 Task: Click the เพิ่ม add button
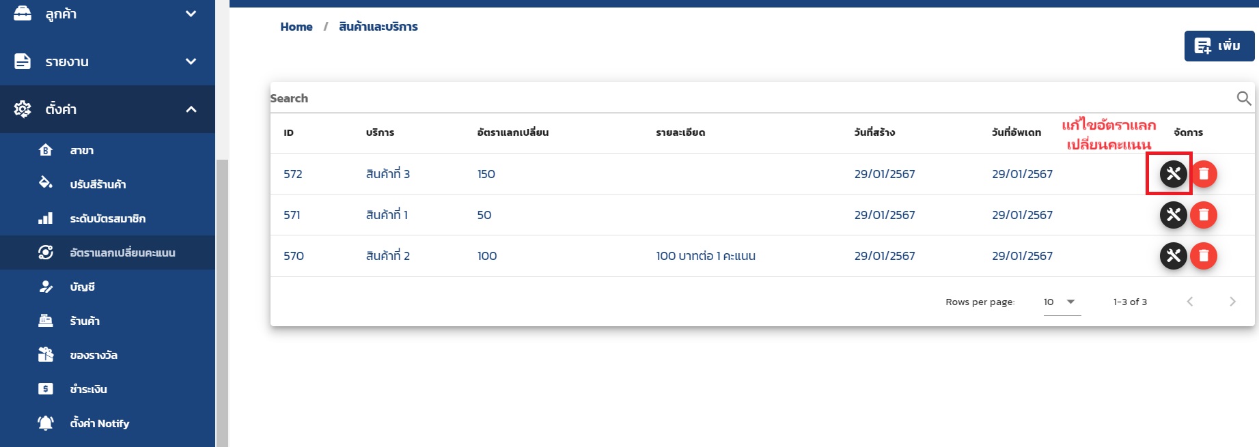(x=1219, y=46)
